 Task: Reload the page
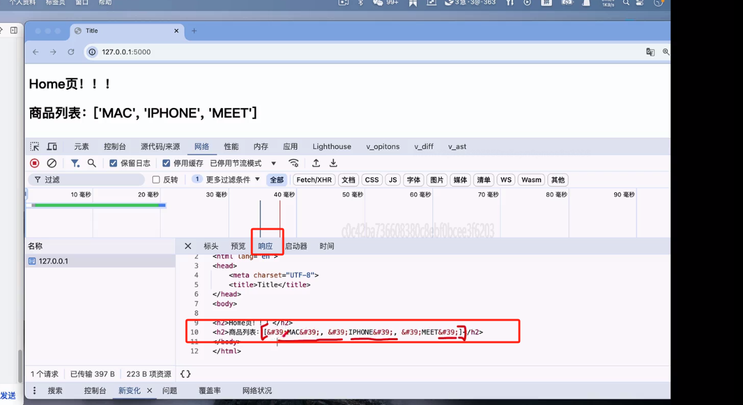click(x=71, y=52)
